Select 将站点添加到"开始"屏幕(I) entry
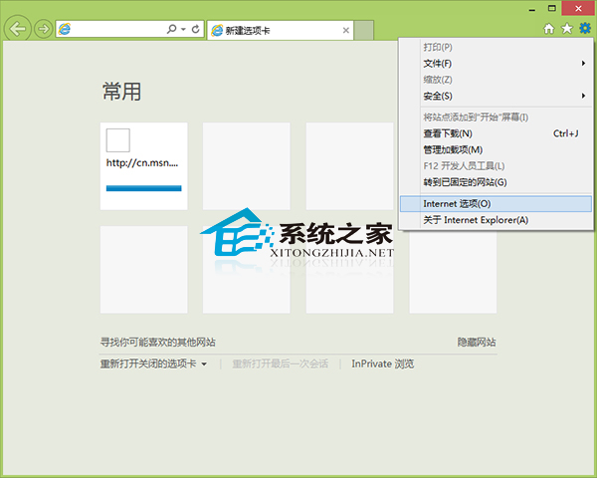The height and width of the screenshot is (478, 597). pyautogui.click(x=496, y=118)
